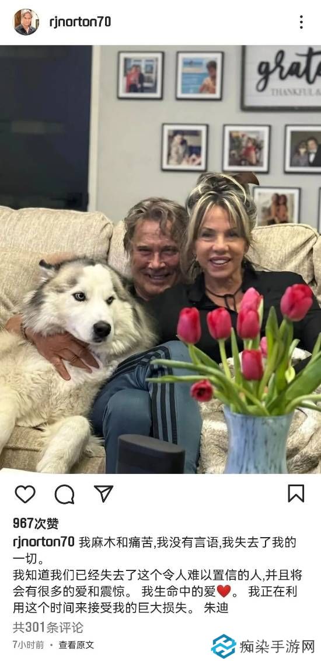
Task: Tap the heart like icon
Action: pyautogui.click(x=25, y=494)
